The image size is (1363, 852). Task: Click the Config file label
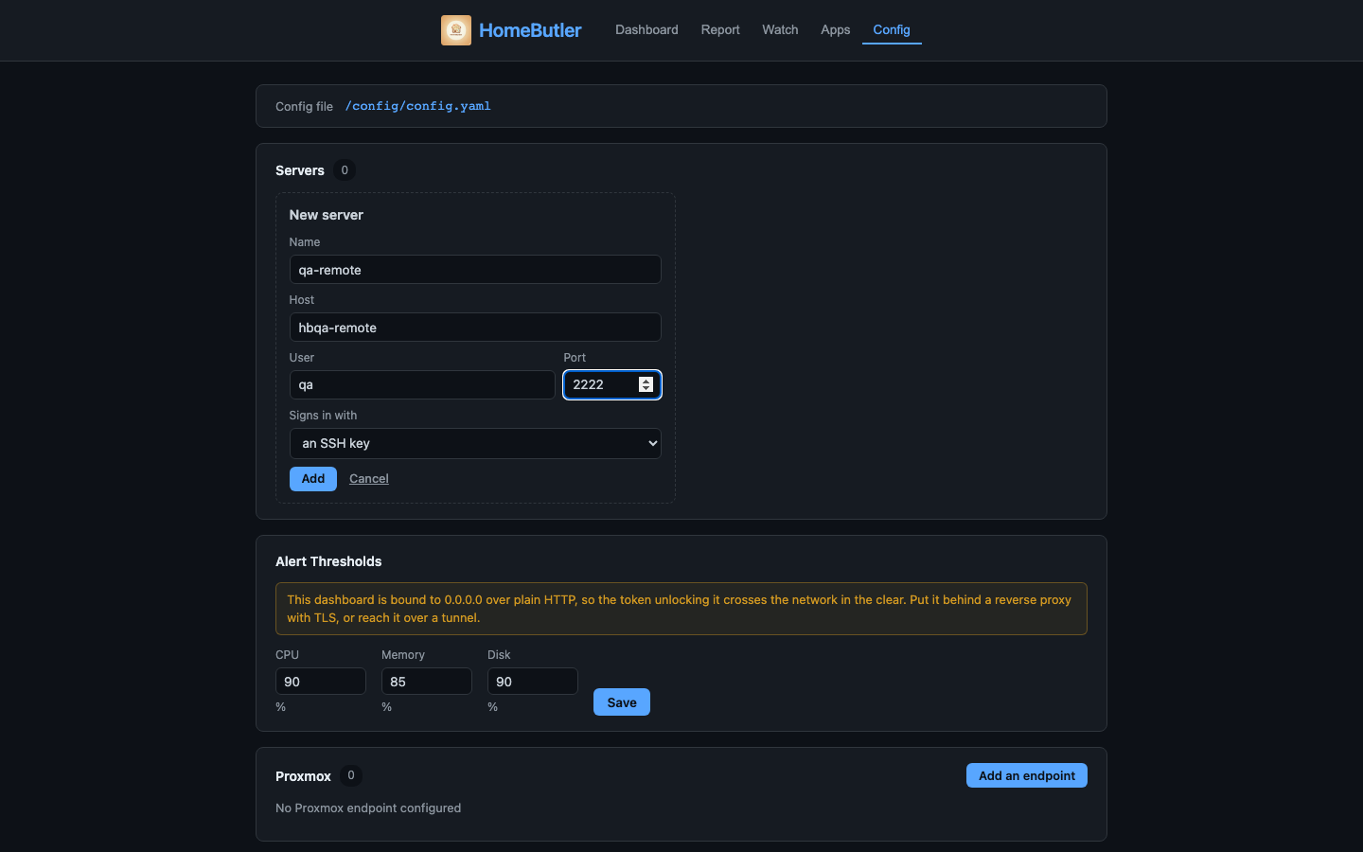[x=304, y=107]
